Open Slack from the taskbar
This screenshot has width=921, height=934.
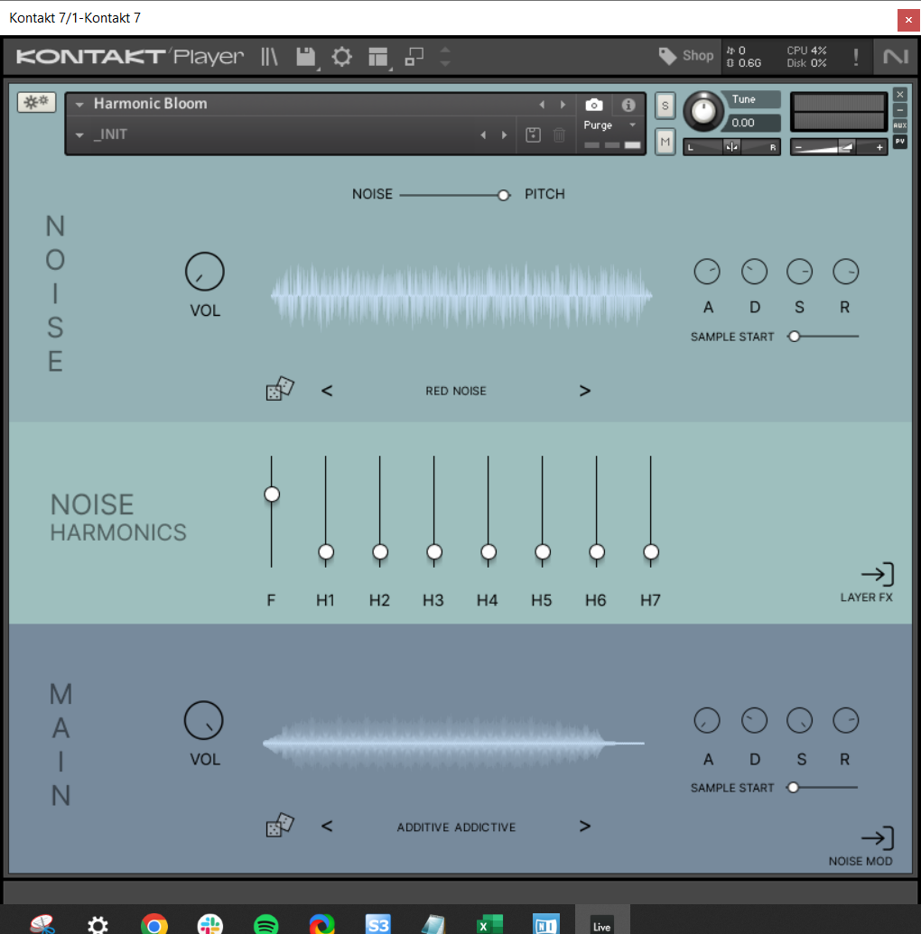(209, 925)
